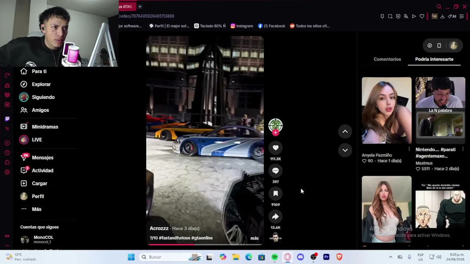Screen dimensions: 470x264
Task: Seek on the video progress bar
Action: click(x=205, y=244)
